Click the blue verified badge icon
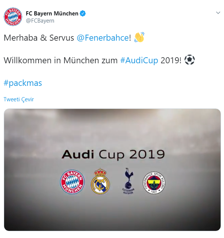Viewport: 224px width, 238px height. (83, 14)
